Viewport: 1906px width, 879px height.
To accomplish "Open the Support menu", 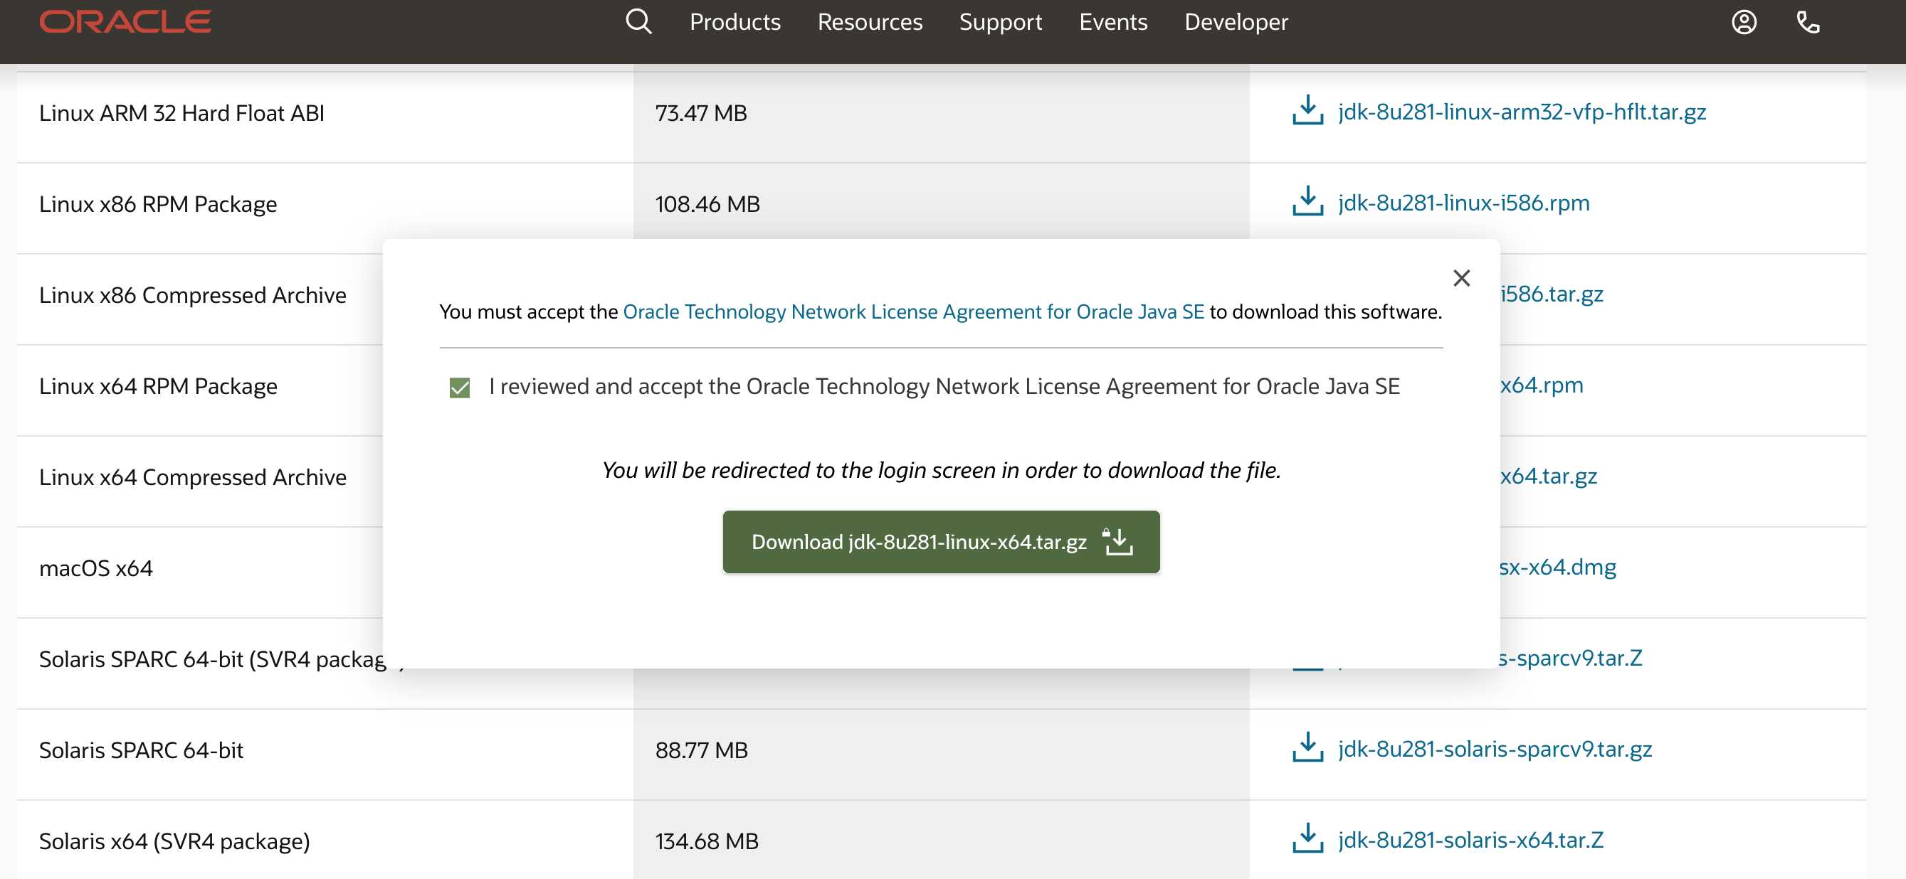I will click(x=1001, y=21).
